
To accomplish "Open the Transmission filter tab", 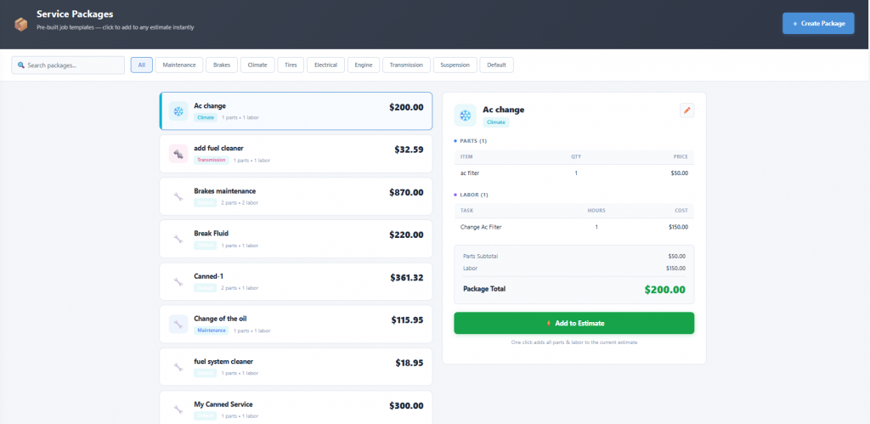I will tap(406, 65).
